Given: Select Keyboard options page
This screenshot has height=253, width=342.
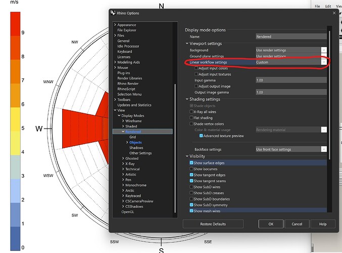Looking at the screenshot, I should 125,52.
